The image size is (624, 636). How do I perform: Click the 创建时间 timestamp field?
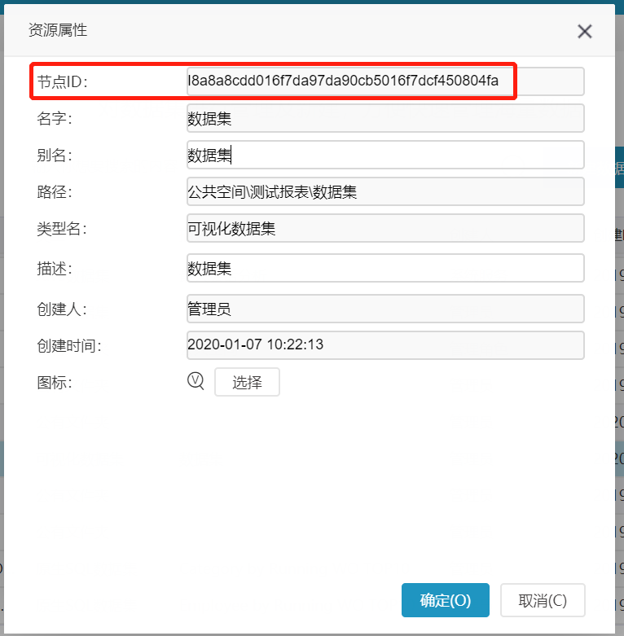(x=385, y=345)
